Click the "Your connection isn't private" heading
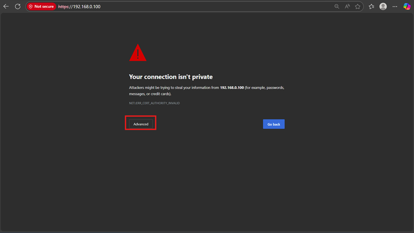This screenshot has height=233, width=414. click(171, 77)
